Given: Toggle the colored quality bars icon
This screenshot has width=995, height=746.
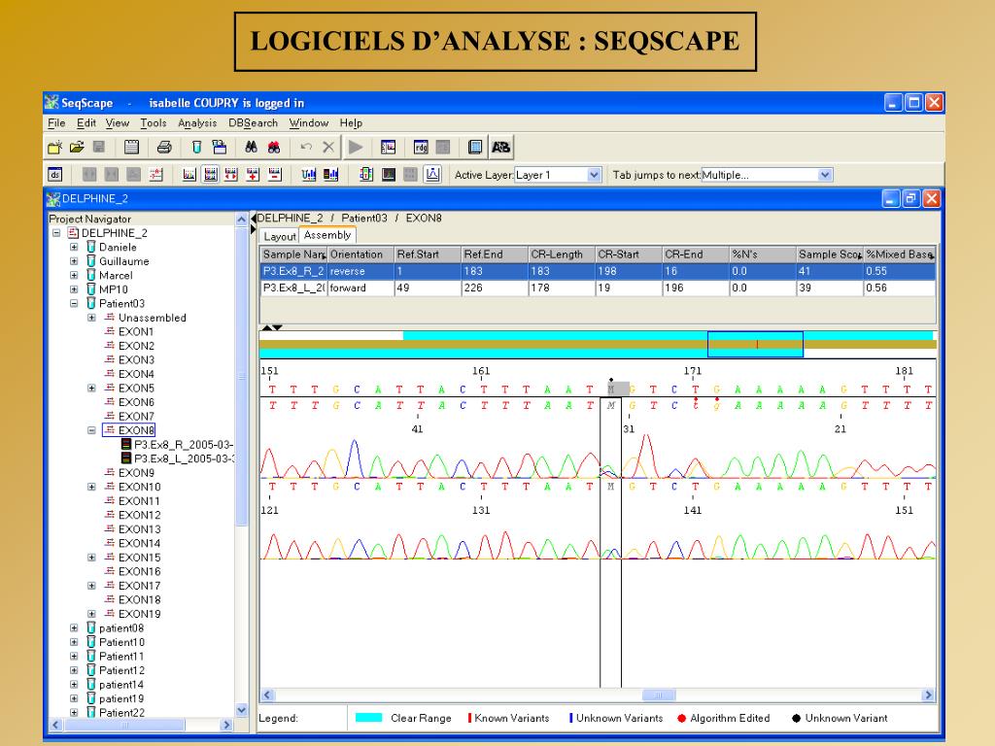Looking at the screenshot, I should pyautogui.click(x=330, y=175).
